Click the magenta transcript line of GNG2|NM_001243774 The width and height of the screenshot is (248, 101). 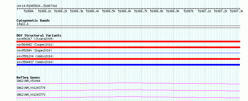[128, 90]
